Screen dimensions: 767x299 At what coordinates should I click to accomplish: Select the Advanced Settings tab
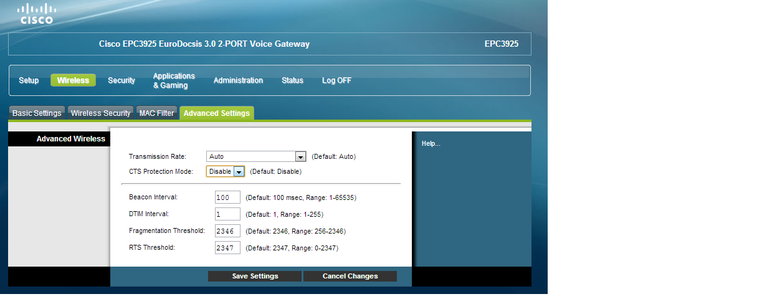[x=216, y=113]
